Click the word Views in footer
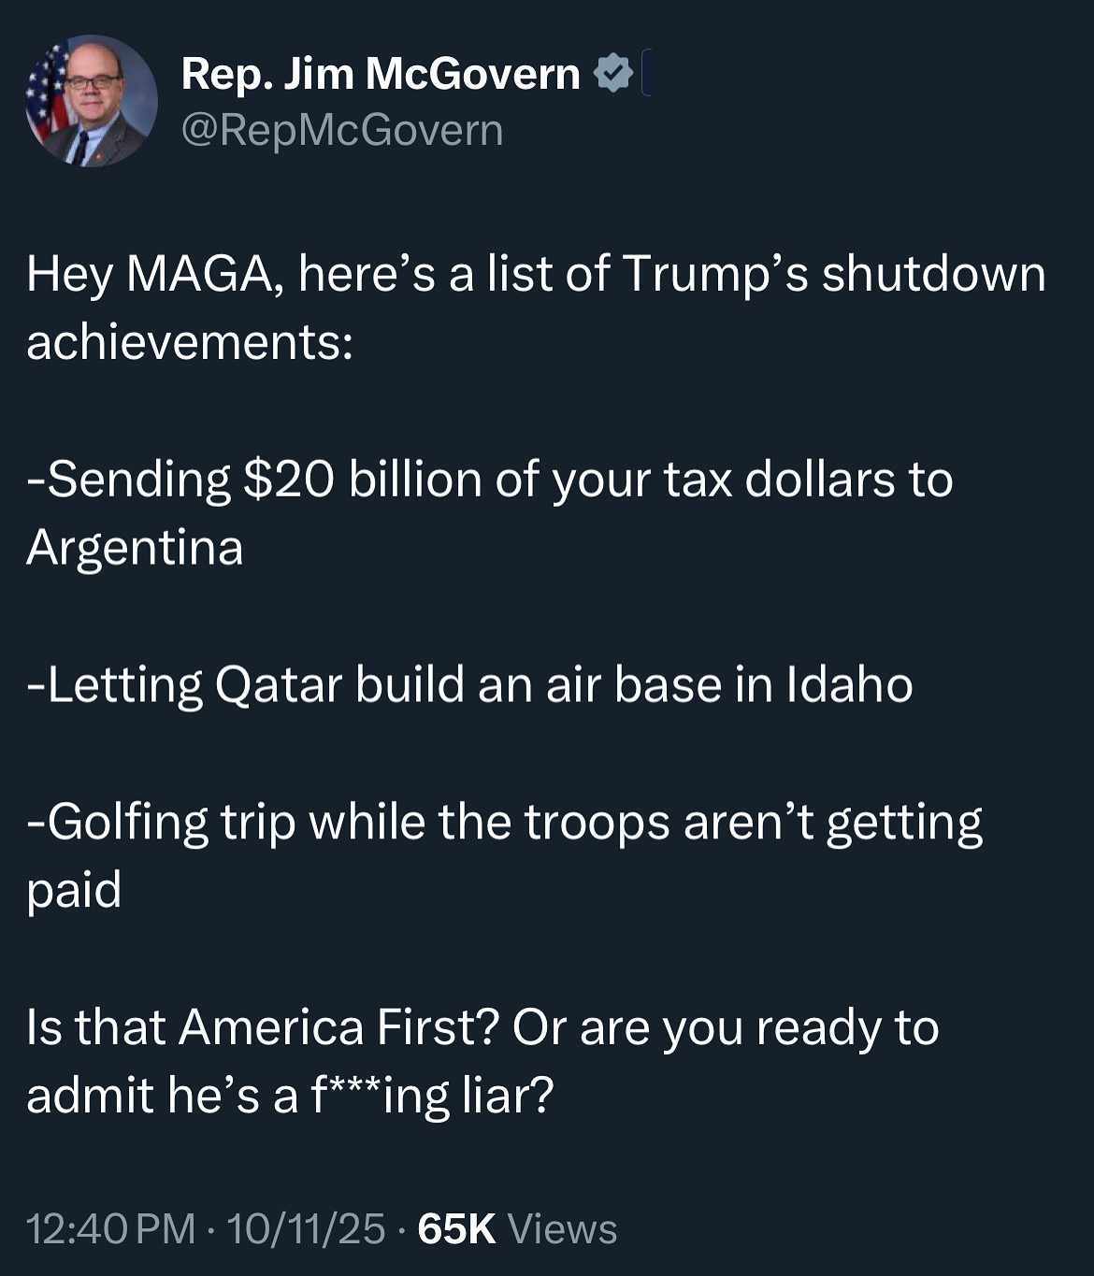This screenshot has width=1094, height=1276. pos(562,1228)
